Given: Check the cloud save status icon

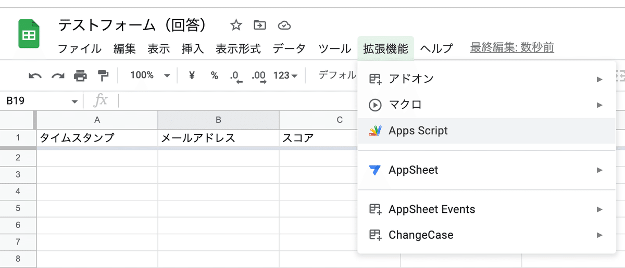Looking at the screenshot, I should (x=284, y=25).
